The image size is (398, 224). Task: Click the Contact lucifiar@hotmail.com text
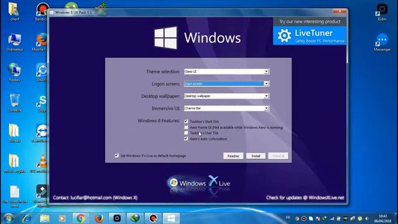click(95, 198)
